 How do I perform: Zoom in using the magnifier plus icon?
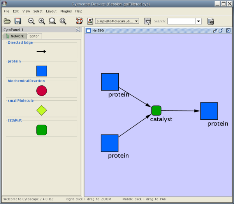coord(42,21)
